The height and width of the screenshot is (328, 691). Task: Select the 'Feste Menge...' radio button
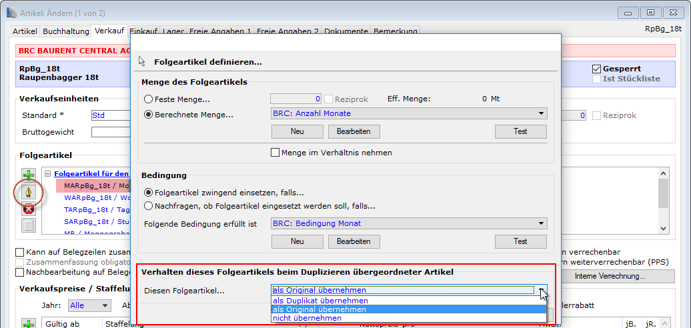click(x=148, y=99)
